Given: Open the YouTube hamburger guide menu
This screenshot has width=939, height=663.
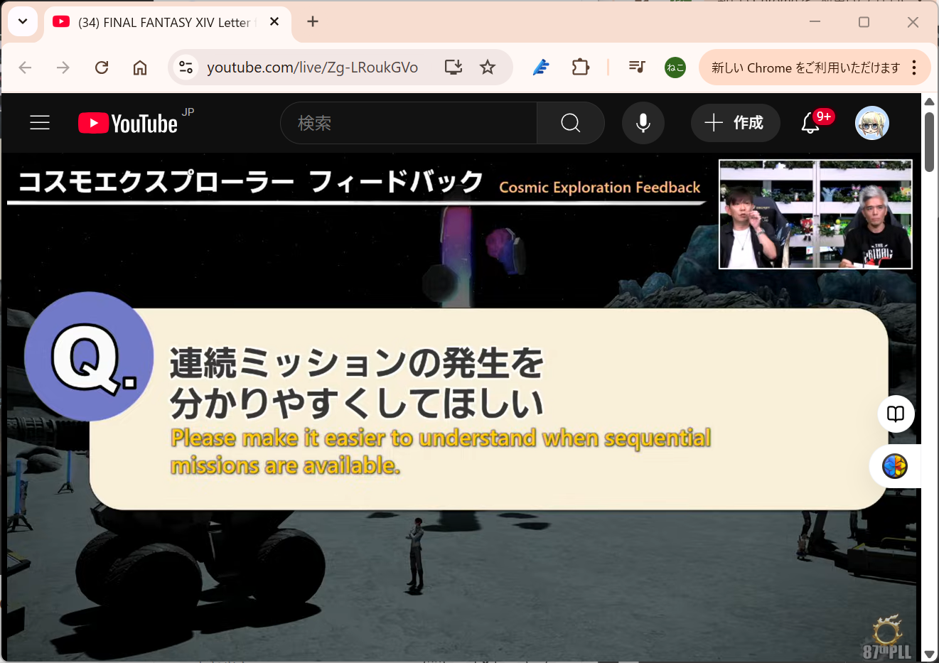Looking at the screenshot, I should (x=40, y=123).
